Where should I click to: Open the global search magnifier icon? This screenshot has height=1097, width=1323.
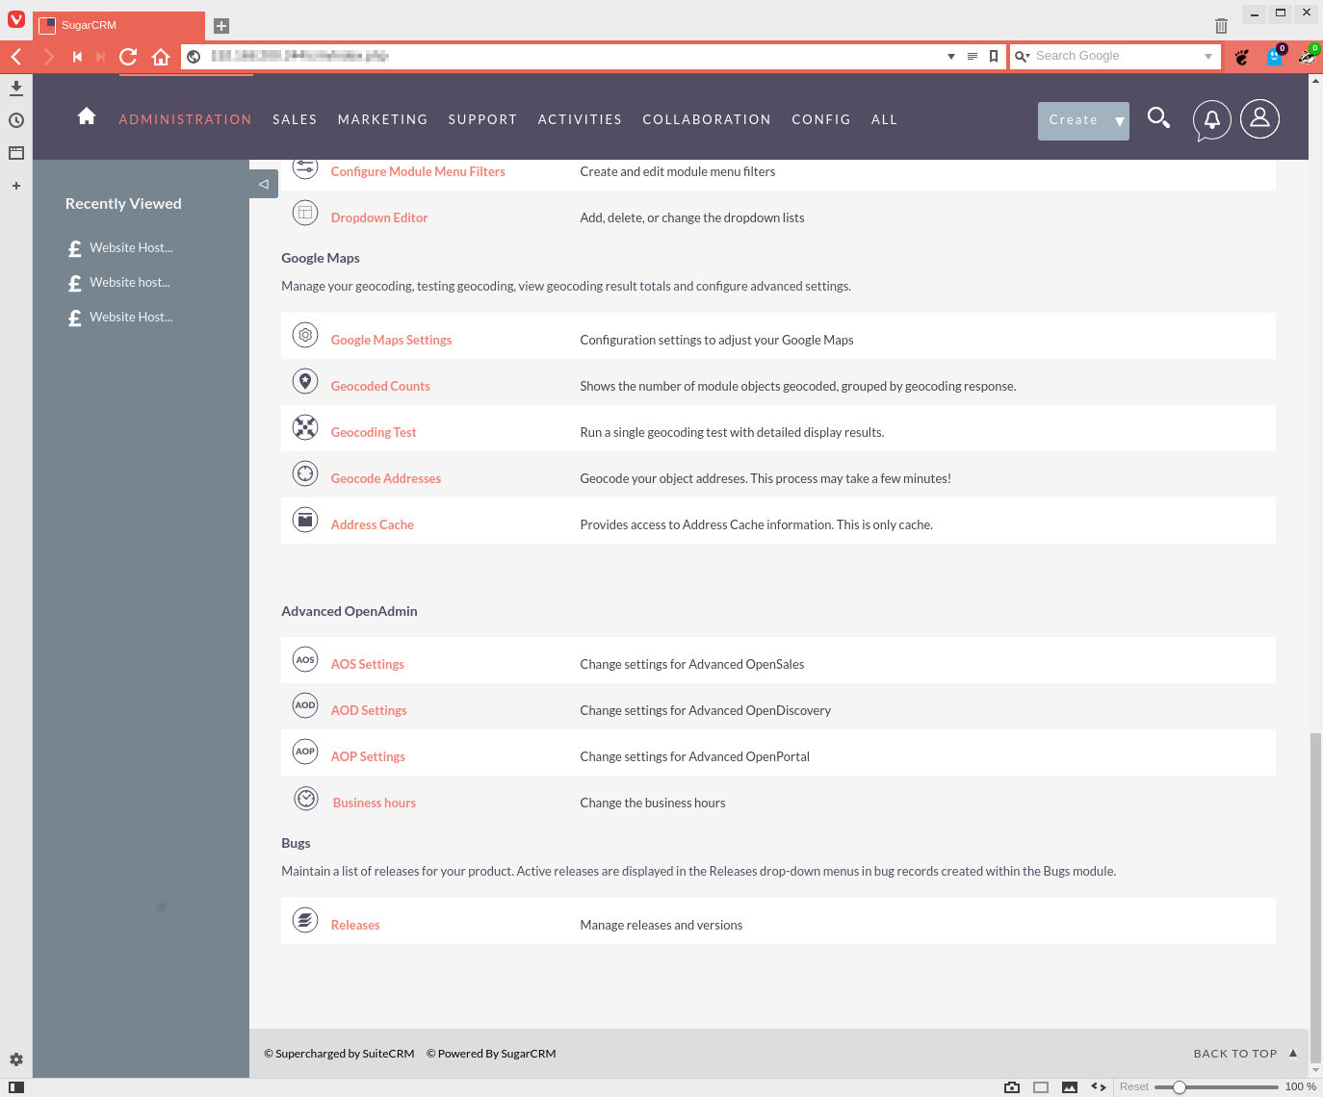tap(1158, 117)
